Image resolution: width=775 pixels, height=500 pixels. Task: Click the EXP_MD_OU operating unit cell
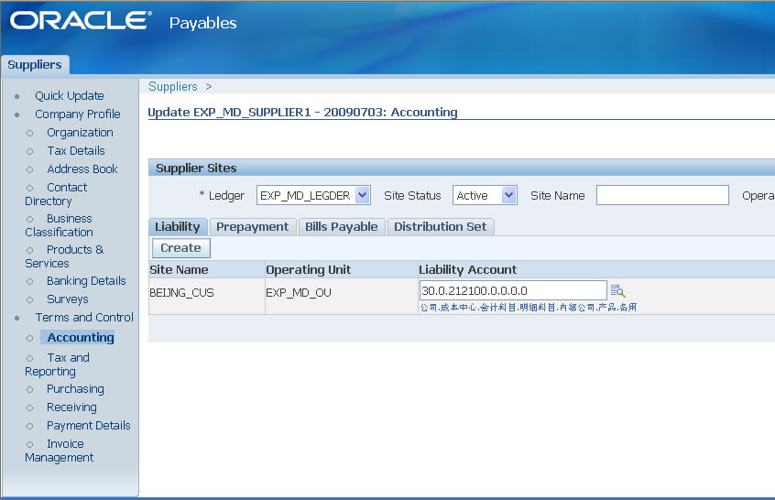299,293
